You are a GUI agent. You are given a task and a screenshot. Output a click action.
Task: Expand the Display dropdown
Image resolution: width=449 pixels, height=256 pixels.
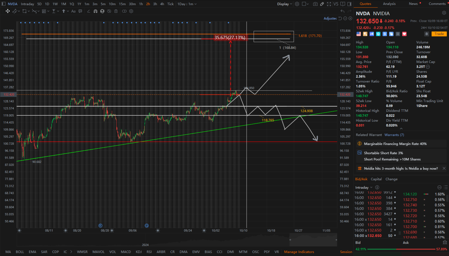click(285, 4)
